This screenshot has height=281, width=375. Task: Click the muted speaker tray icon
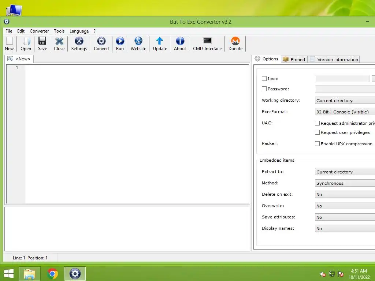(323, 274)
